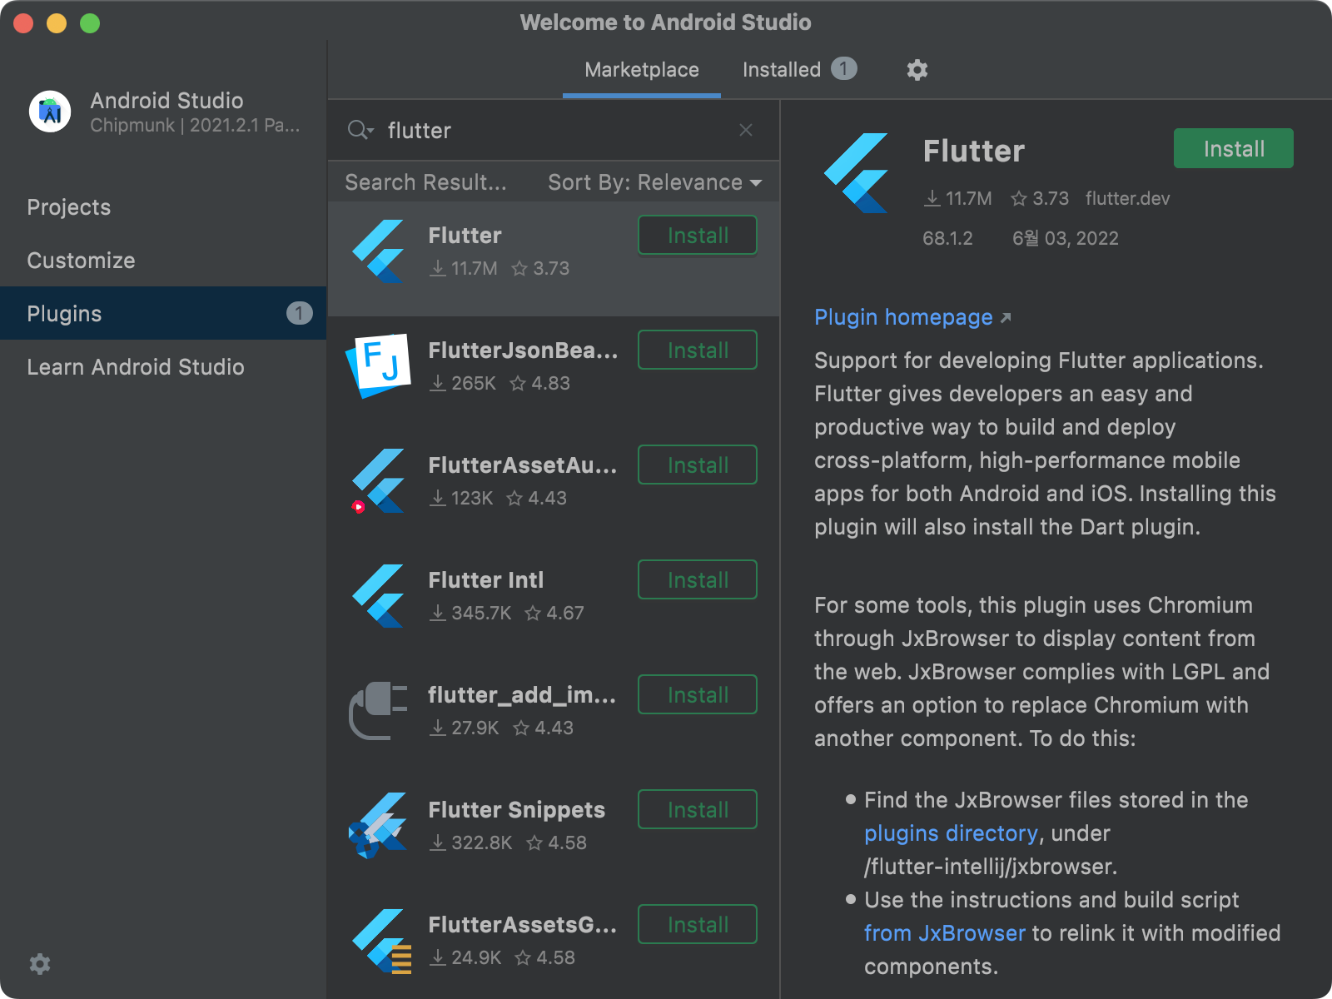Install the flutter_add_image plugin

698,695
